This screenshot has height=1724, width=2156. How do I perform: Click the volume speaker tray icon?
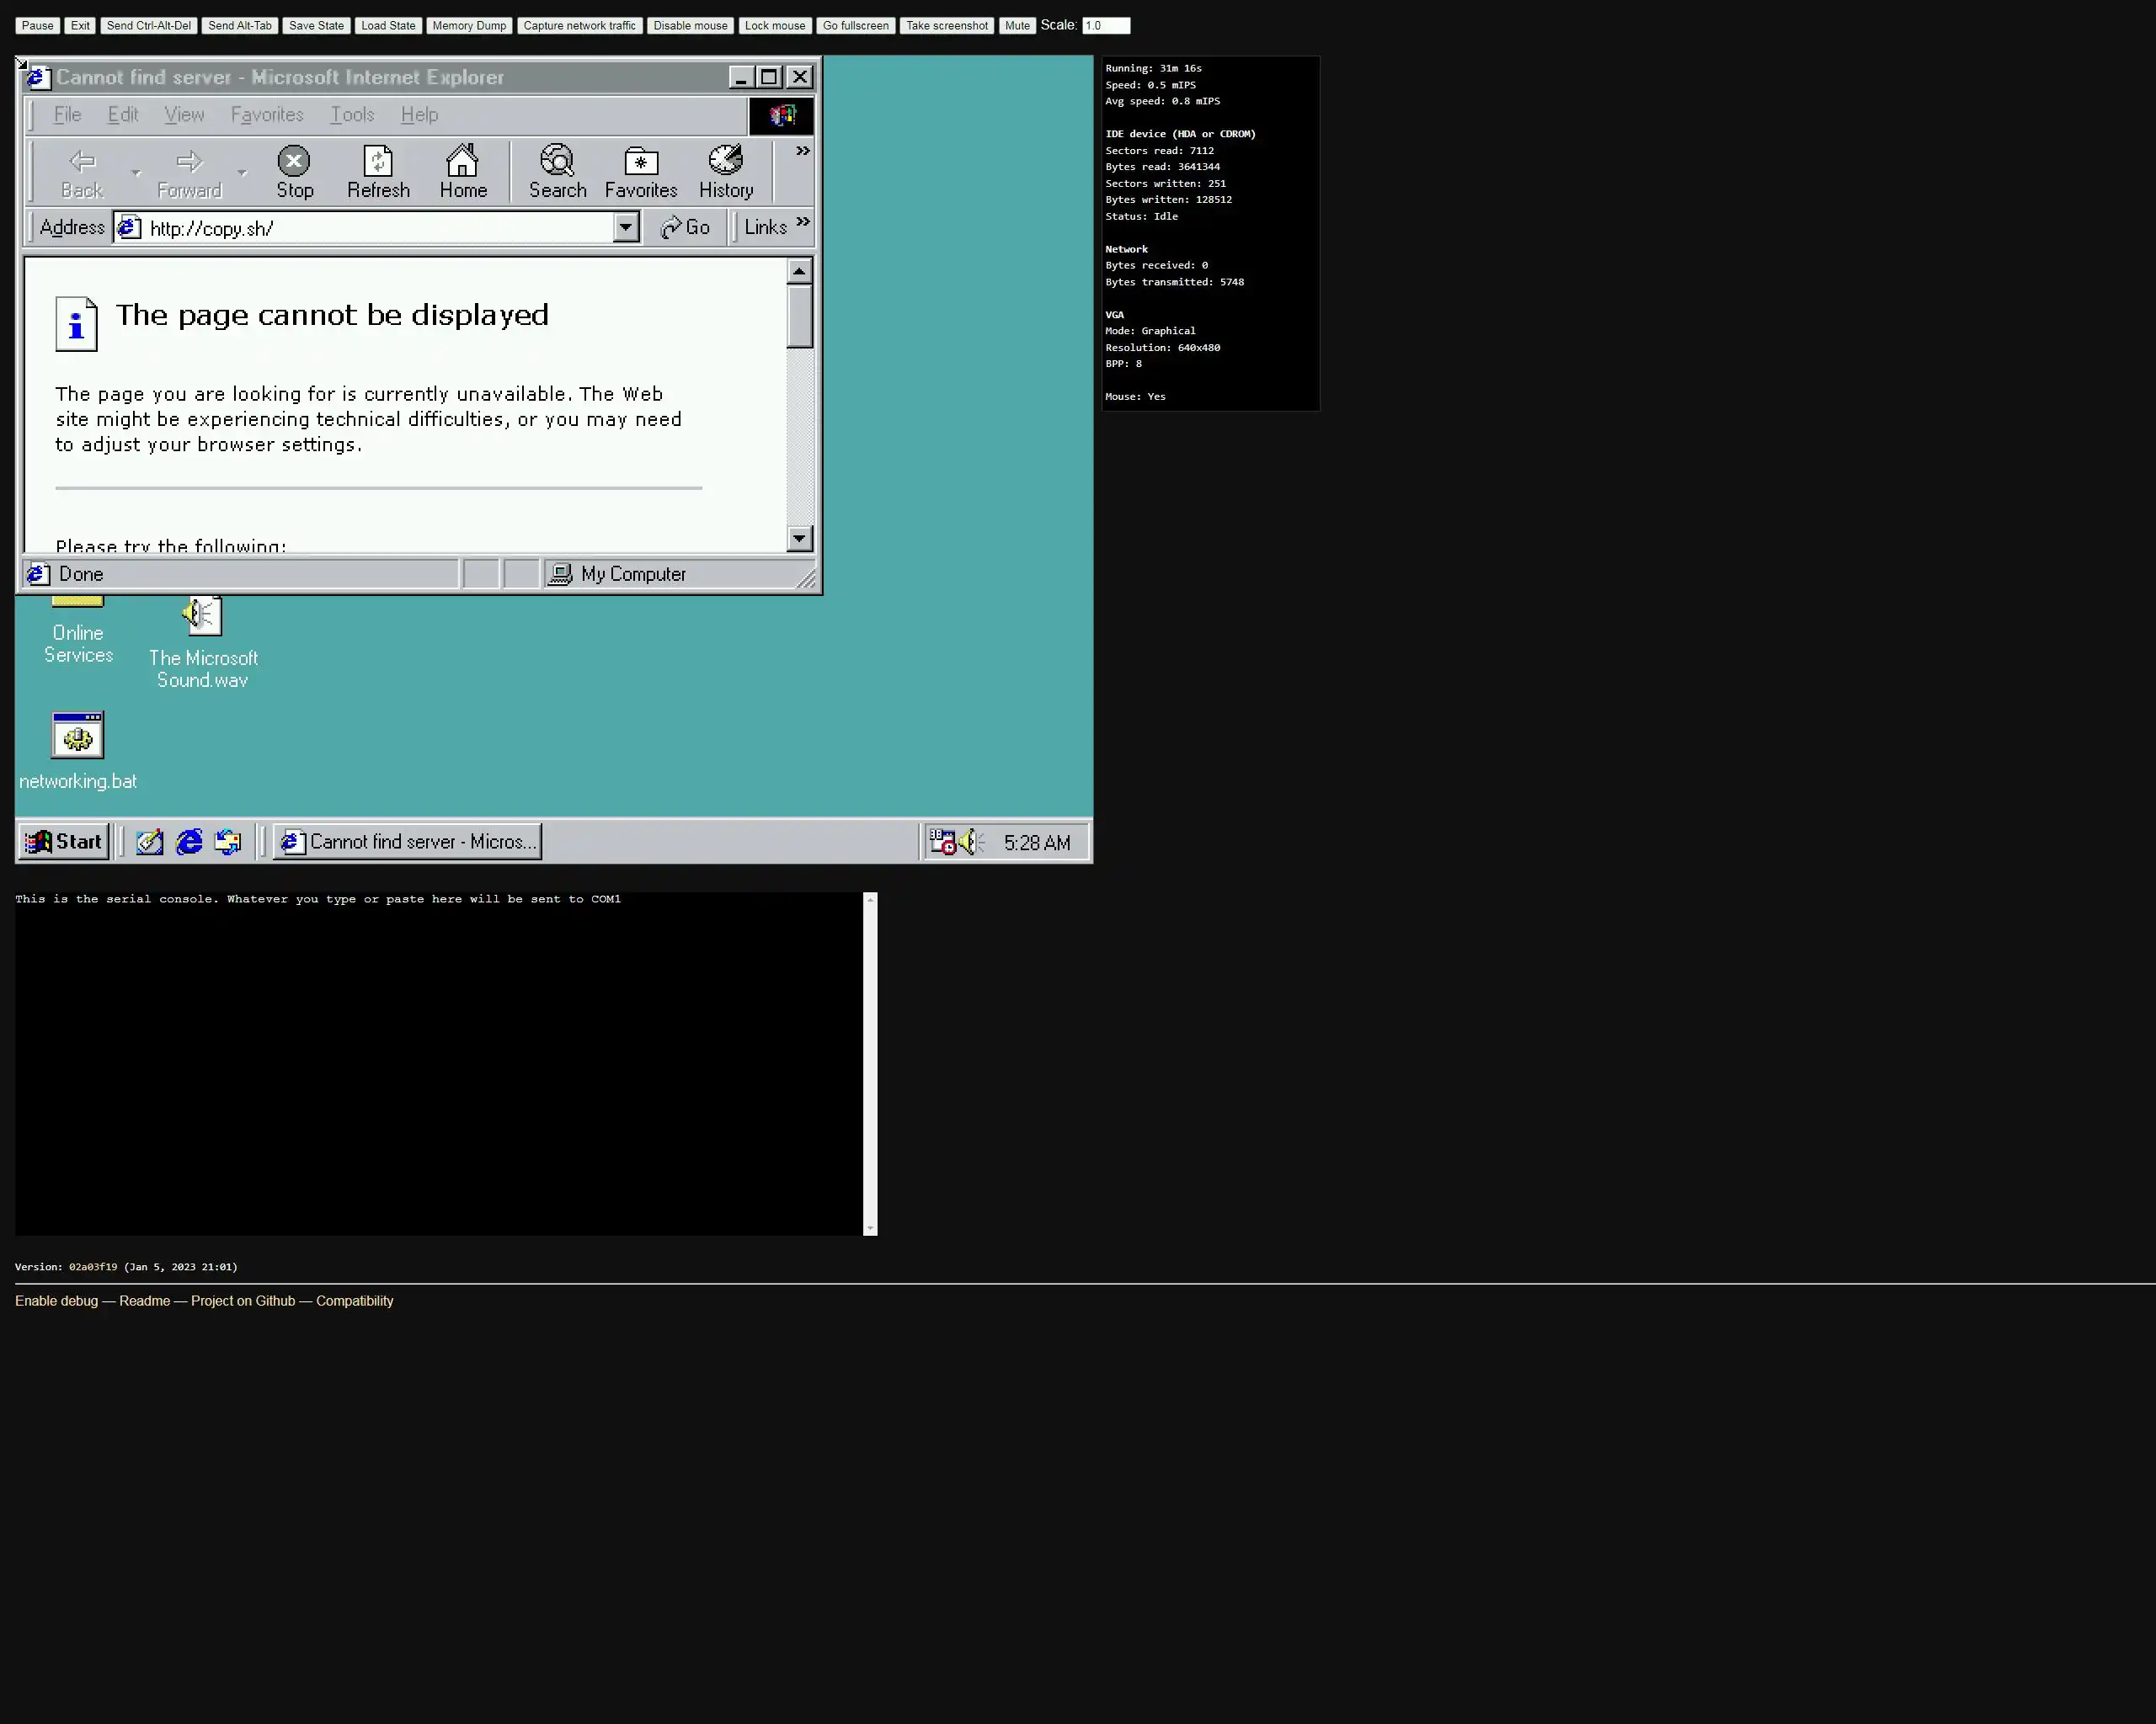[970, 843]
